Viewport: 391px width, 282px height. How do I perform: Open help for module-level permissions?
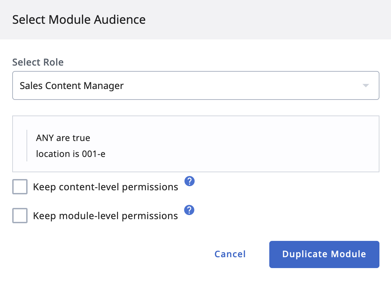click(x=189, y=210)
